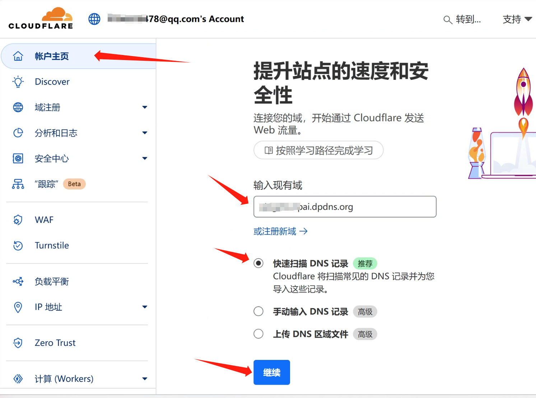The width and height of the screenshot is (536, 398).
Task: Expand the 计算 (Workers) submenu arrow
Action: pos(145,379)
